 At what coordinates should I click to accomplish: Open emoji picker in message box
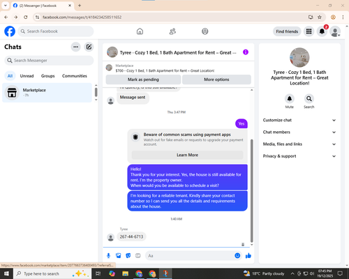[x=237, y=256]
